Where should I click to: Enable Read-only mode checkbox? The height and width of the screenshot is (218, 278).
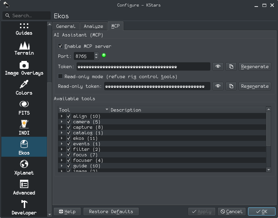pyautogui.click(x=60, y=76)
